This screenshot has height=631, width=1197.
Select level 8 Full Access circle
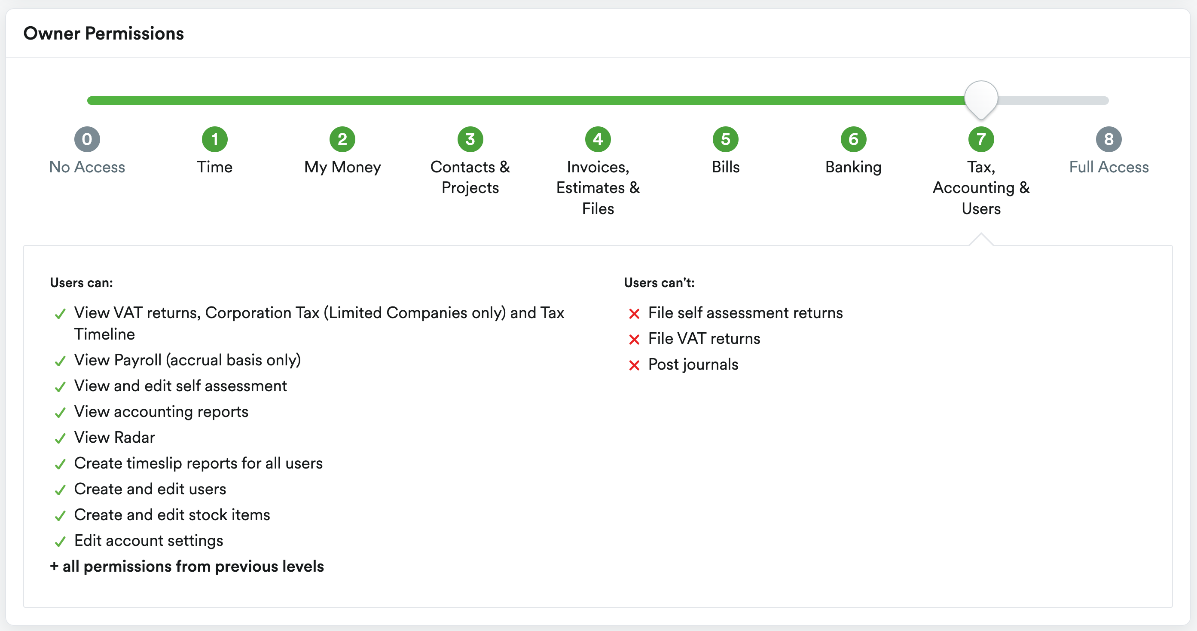[x=1109, y=139]
